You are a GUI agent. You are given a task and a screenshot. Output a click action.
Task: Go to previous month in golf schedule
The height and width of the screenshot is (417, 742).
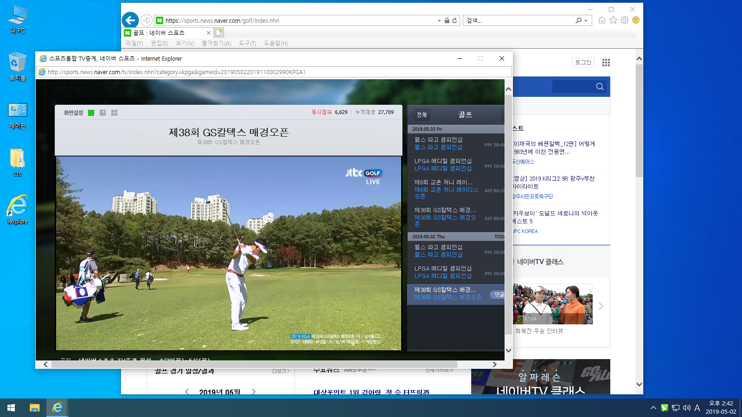(x=187, y=392)
